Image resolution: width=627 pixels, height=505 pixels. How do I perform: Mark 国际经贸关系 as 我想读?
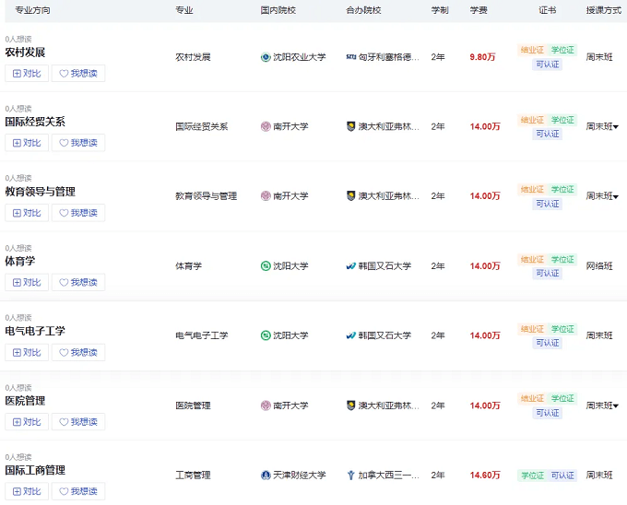[x=78, y=143]
